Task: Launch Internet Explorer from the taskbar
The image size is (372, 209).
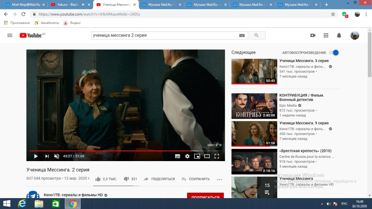Action: coord(22,204)
